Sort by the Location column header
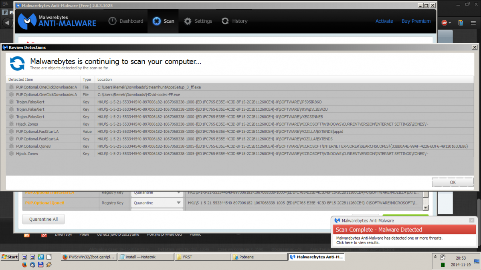This screenshot has height=270, width=481. (284, 80)
